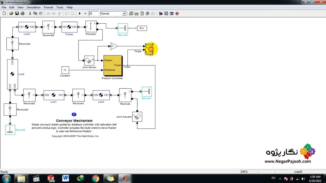Expand the Normal simulation mode dropdown
Viewport: 326px width, 183px height.
pyautogui.click(x=124, y=13)
